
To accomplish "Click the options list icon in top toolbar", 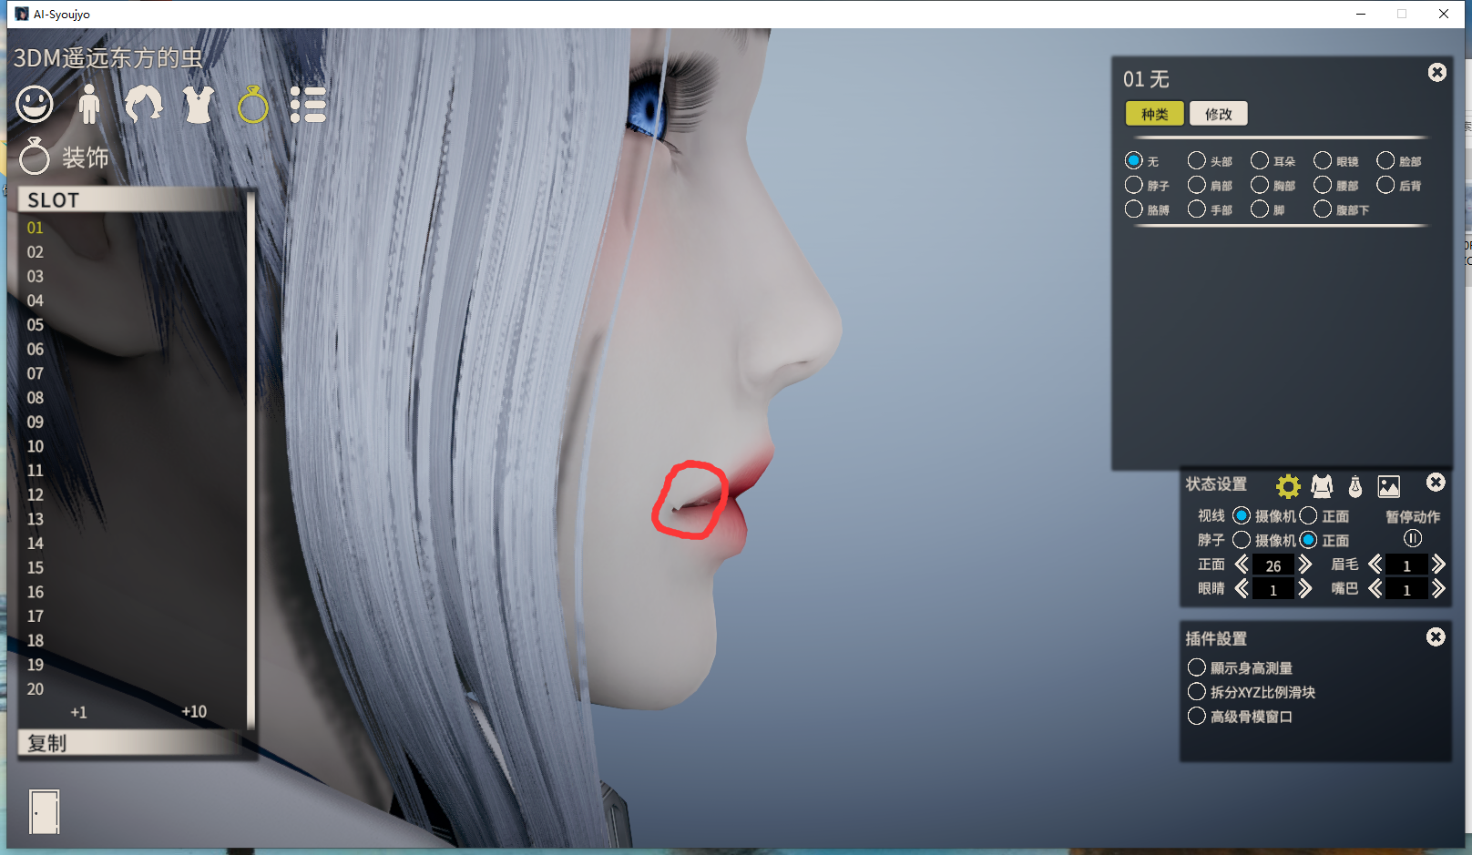I will [308, 105].
